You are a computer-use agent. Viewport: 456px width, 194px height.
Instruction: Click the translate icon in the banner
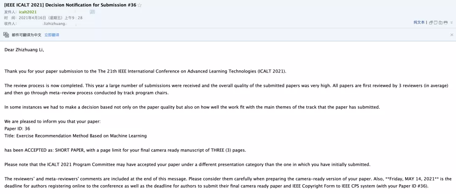coord(6,35)
